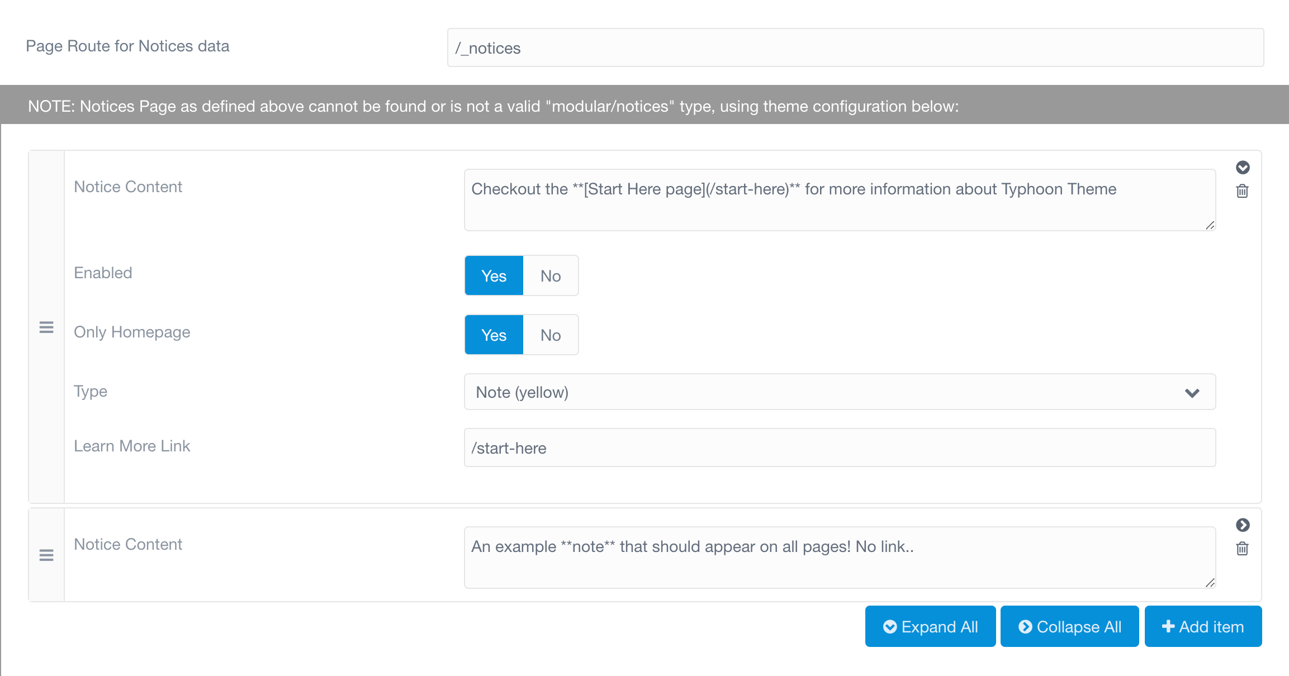1289x676 pixels.
Task: Grab the drag handle of the first notice
Action: 46,327
